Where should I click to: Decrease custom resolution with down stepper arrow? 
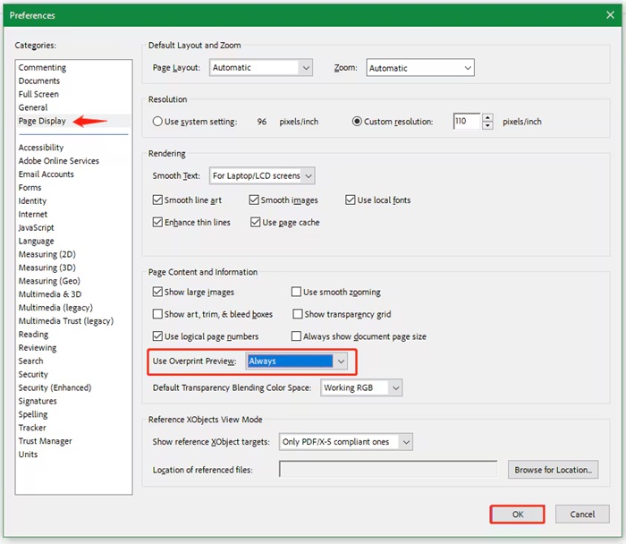(486, 126)
